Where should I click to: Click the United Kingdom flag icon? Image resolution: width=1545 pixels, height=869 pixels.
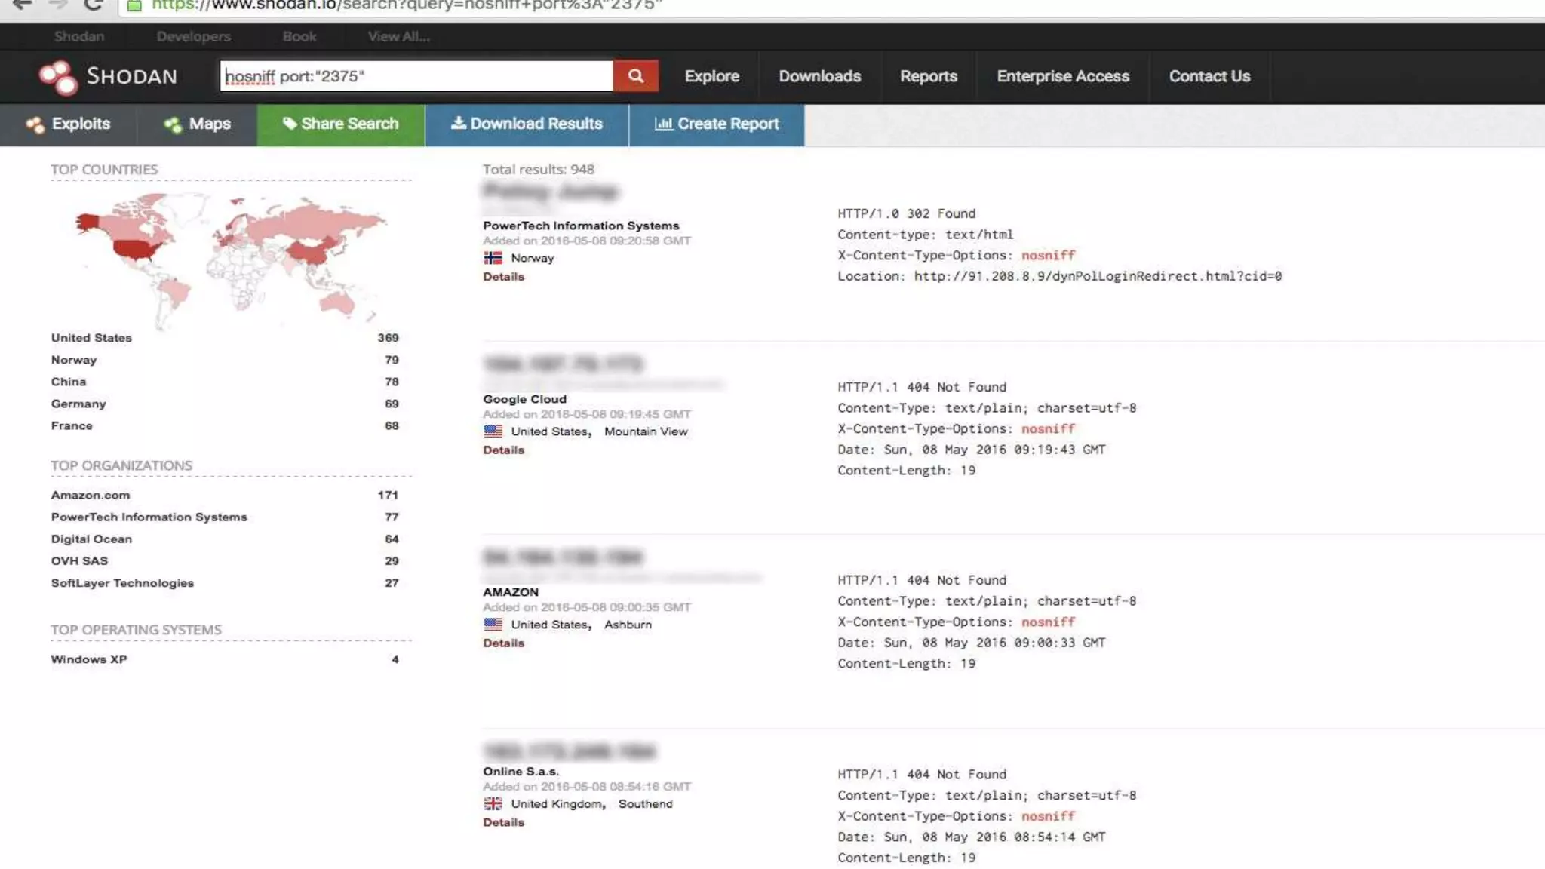(493, 804)
